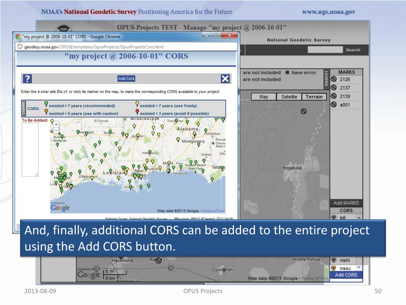Click the mark symbol on background map

pyautogui.click(x=303, y=111)
